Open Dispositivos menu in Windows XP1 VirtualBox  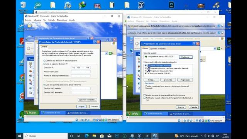tap(62, 20)
